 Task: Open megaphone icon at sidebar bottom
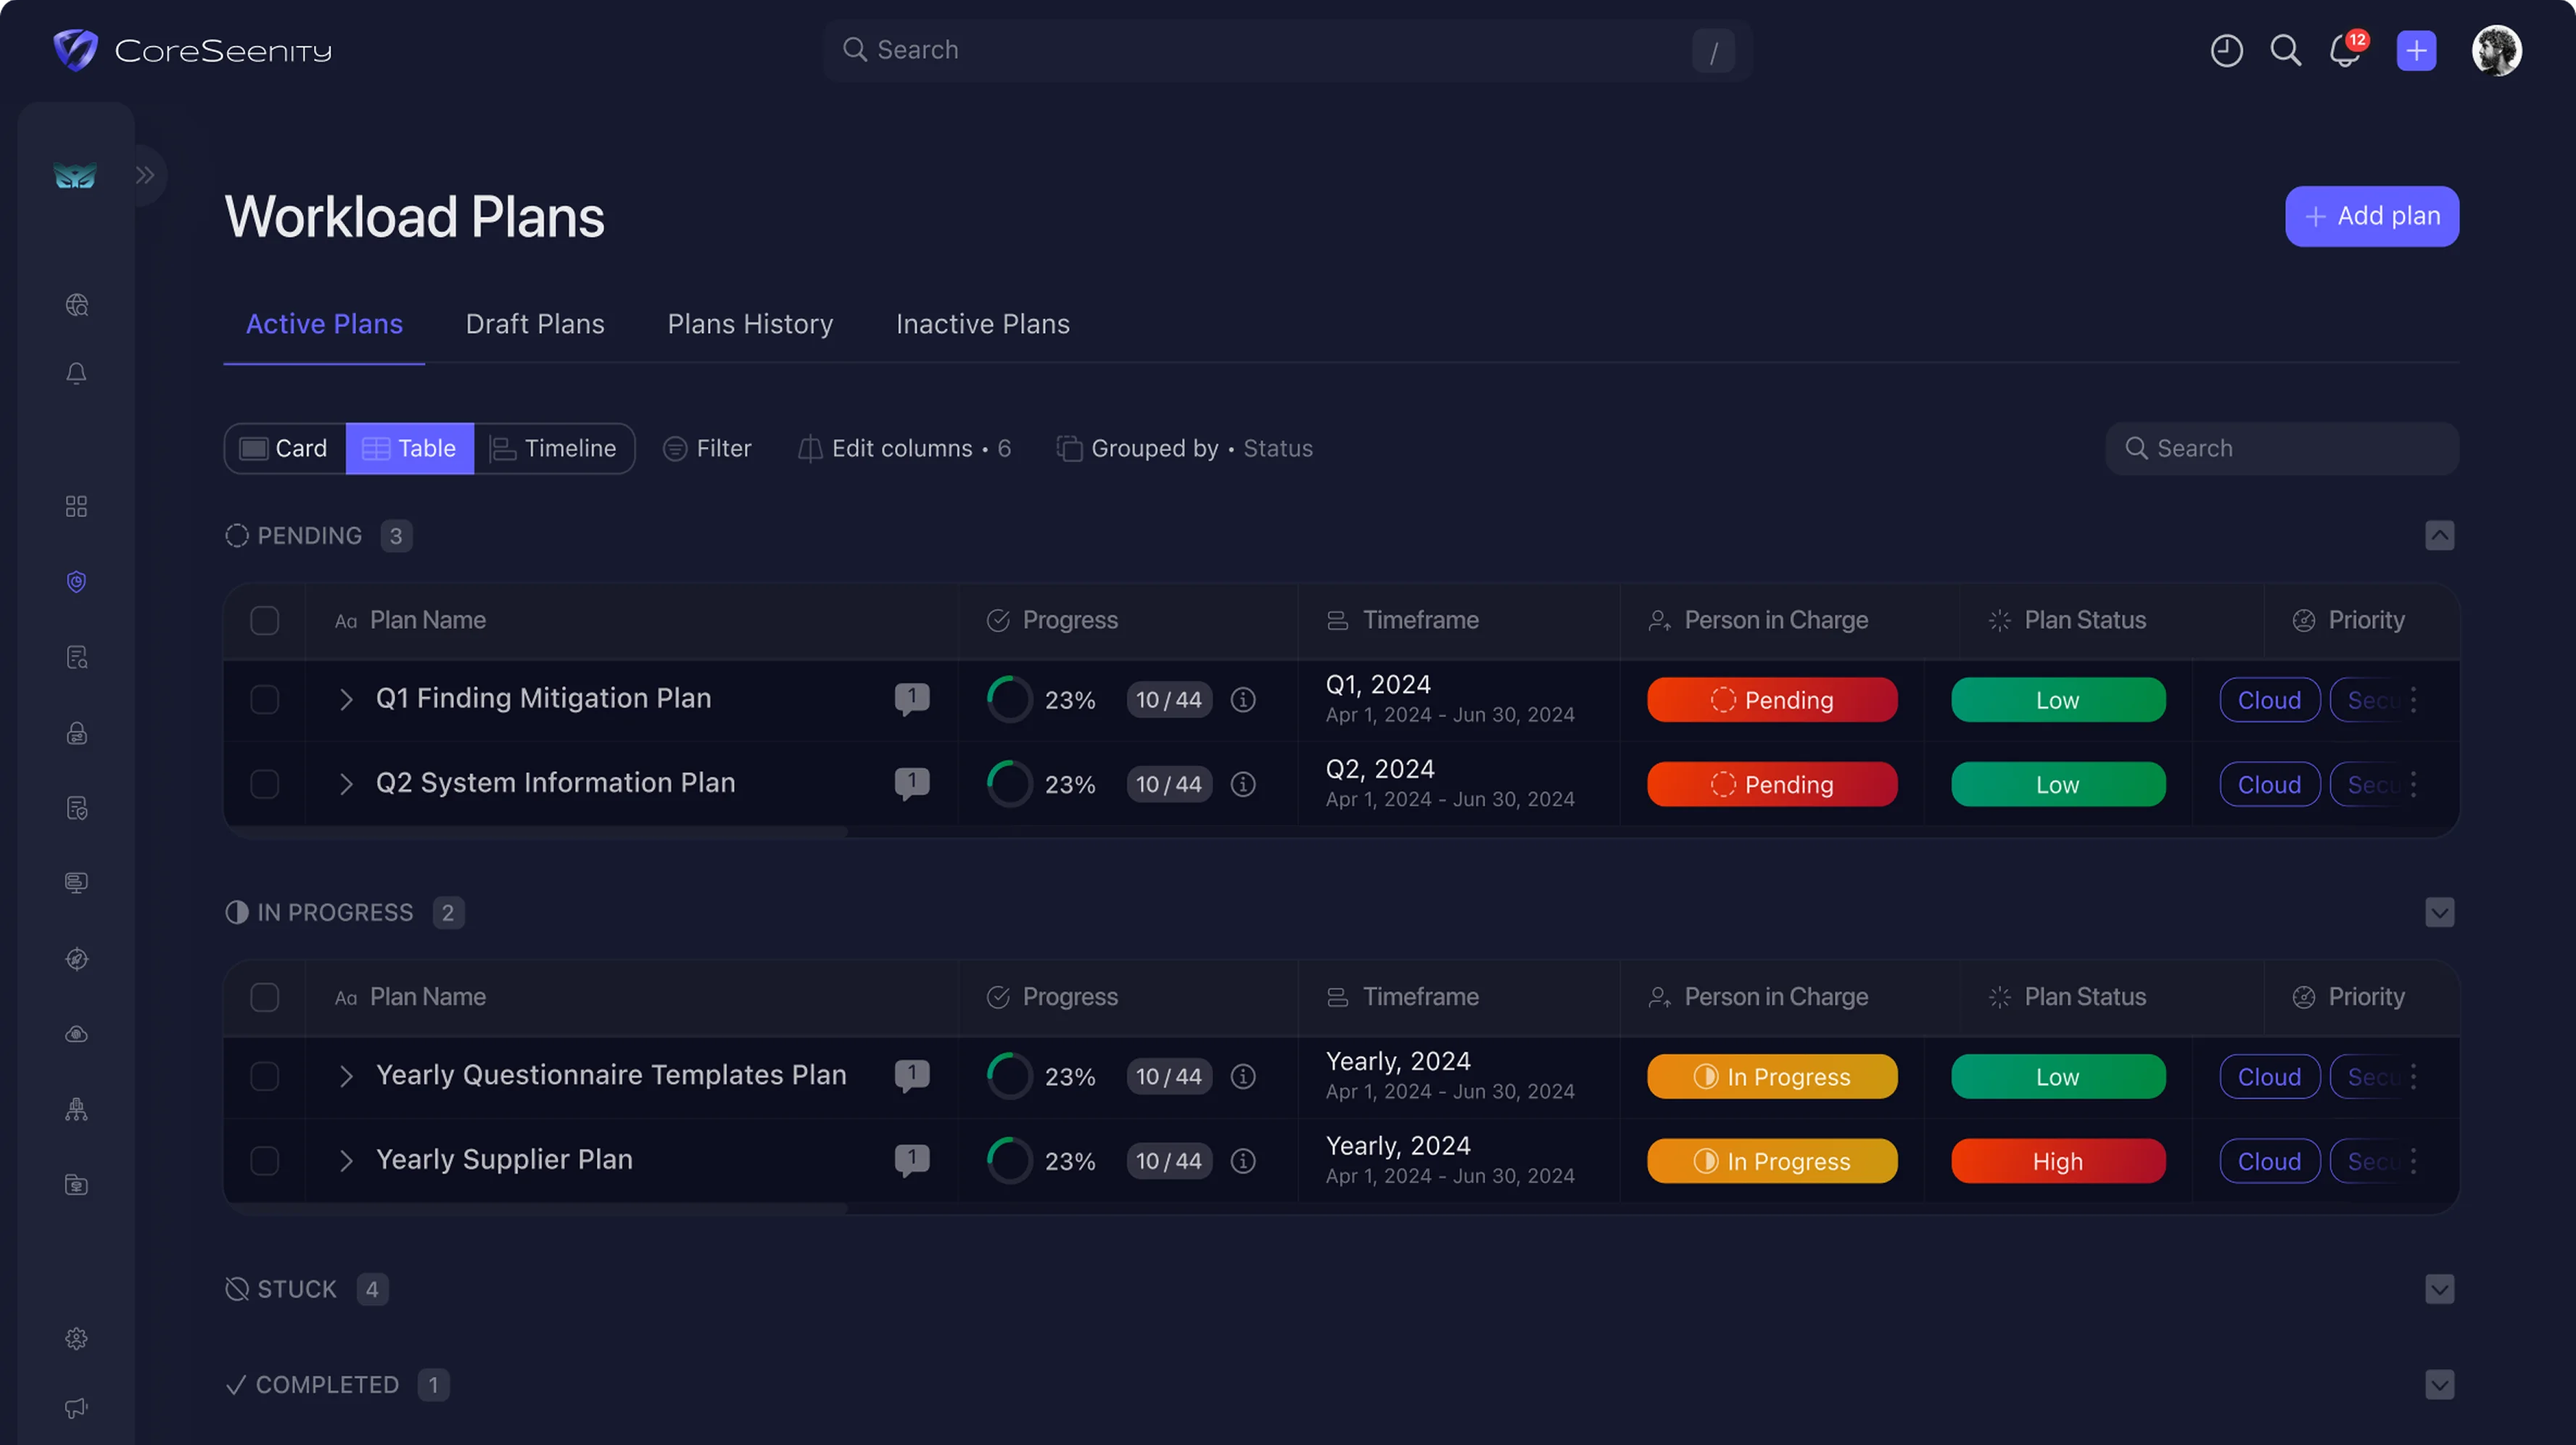pos(76,1408)
